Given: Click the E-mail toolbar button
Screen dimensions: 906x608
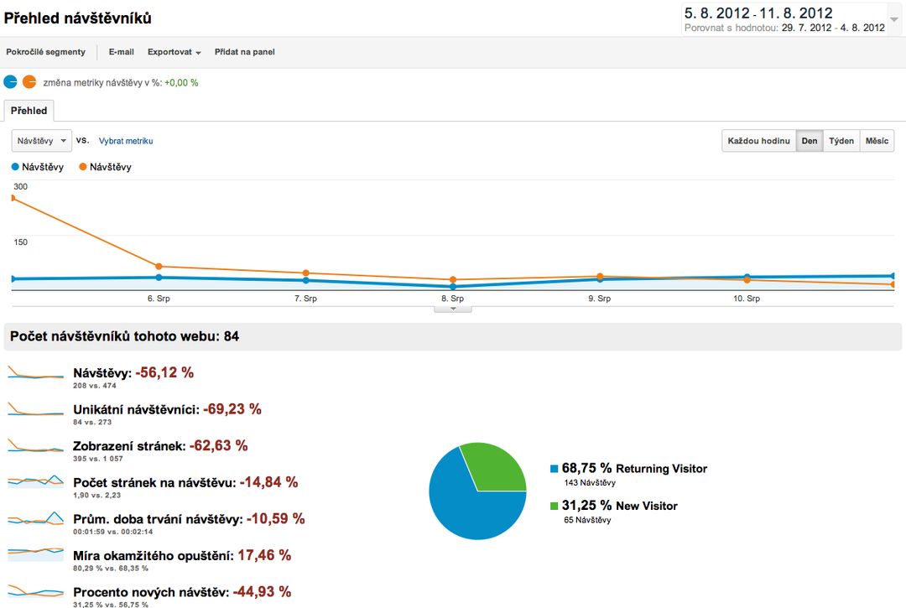Looking at the screenshot, I should click(122, 52).
